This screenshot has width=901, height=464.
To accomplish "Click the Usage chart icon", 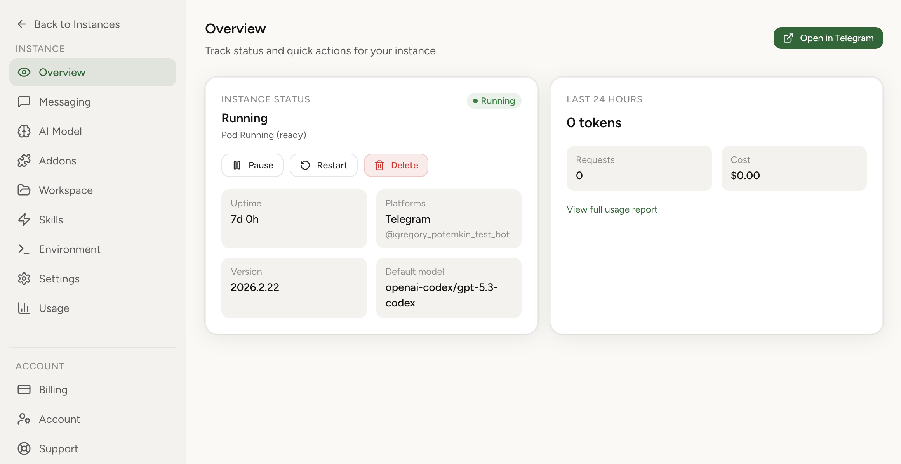I will tap(24, 308).
